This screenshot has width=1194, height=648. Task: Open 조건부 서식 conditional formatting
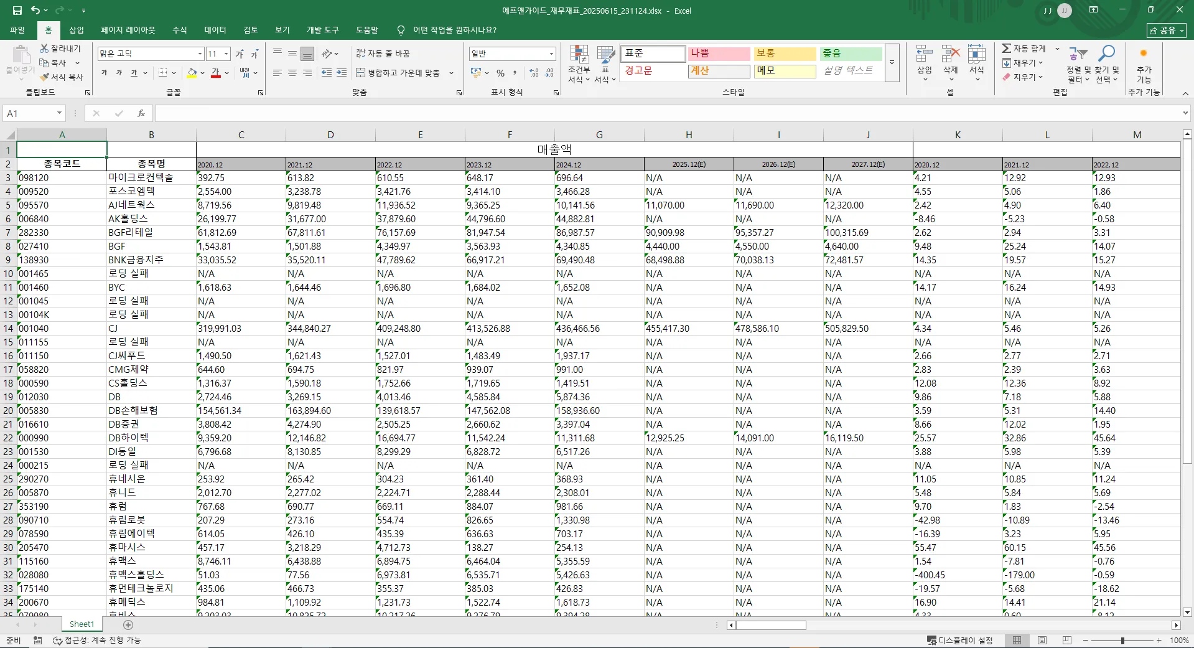click(x=579, y=64)
